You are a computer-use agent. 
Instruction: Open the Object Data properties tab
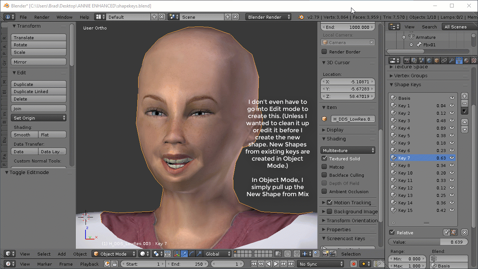pyautogui.click(x=459, y=61)
